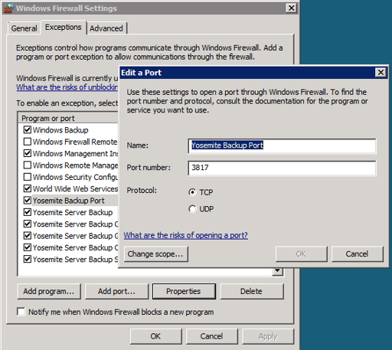This screenshot has height=350, width=392.
Task: Click the exceptions list scroll down arrow
Action: click(277, 271)
